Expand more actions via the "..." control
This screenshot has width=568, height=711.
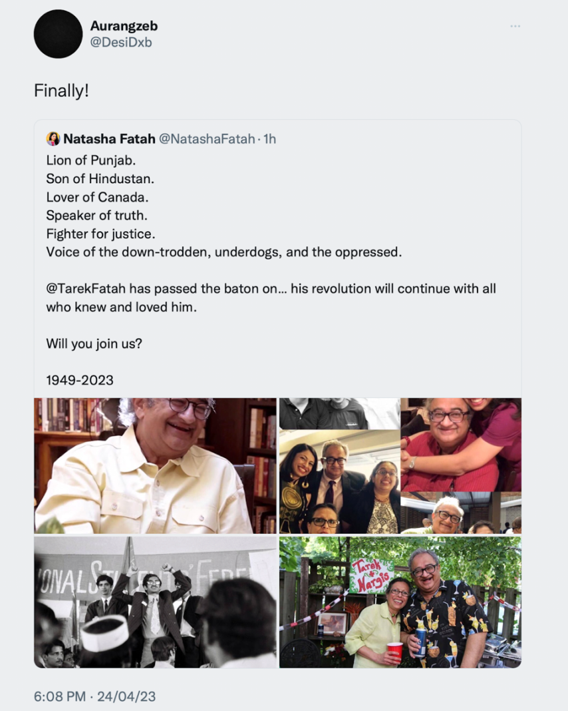click(x=515, y=25)
